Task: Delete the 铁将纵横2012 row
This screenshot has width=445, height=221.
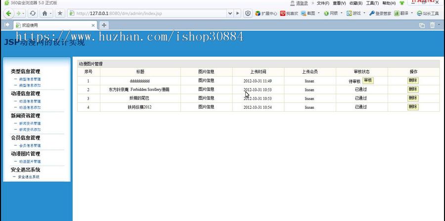Action: coord(413,107)
